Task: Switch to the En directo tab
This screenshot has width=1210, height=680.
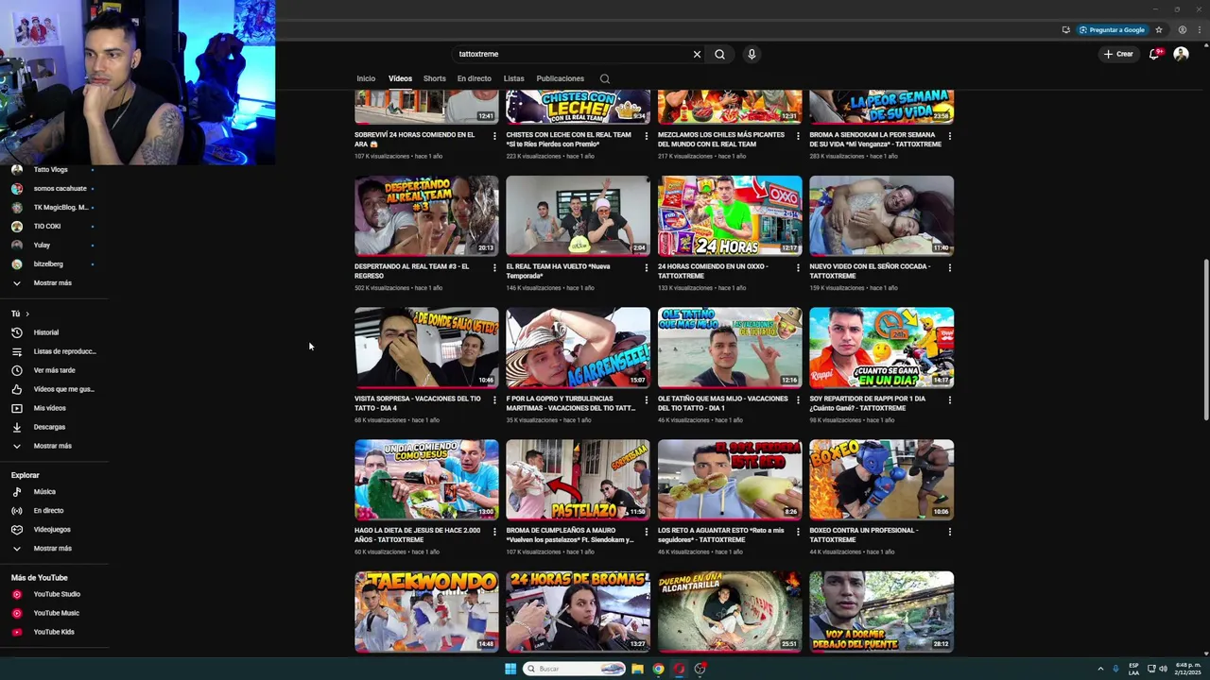Action: point(474,78)
